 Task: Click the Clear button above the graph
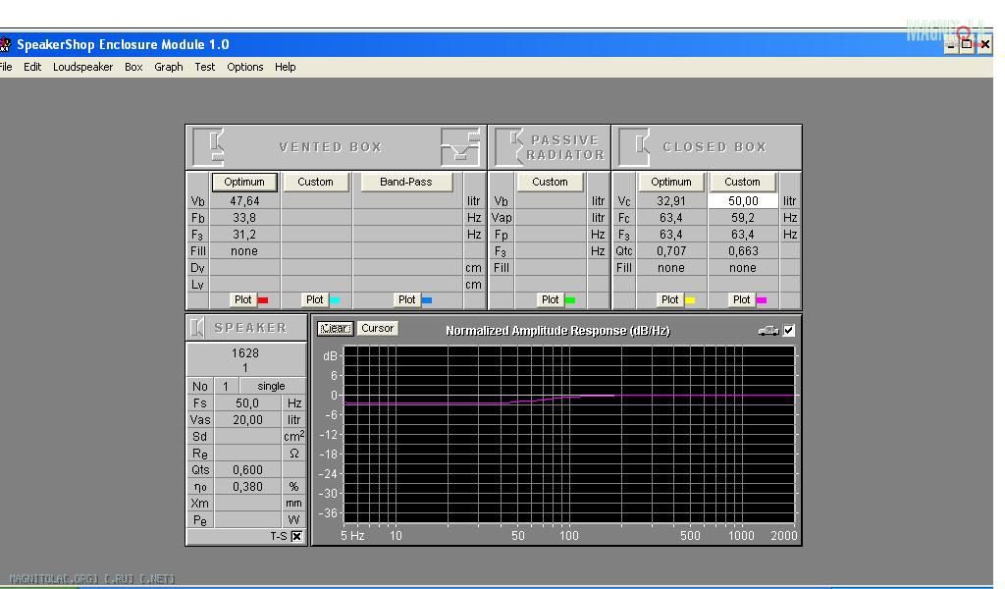point(335,329)
